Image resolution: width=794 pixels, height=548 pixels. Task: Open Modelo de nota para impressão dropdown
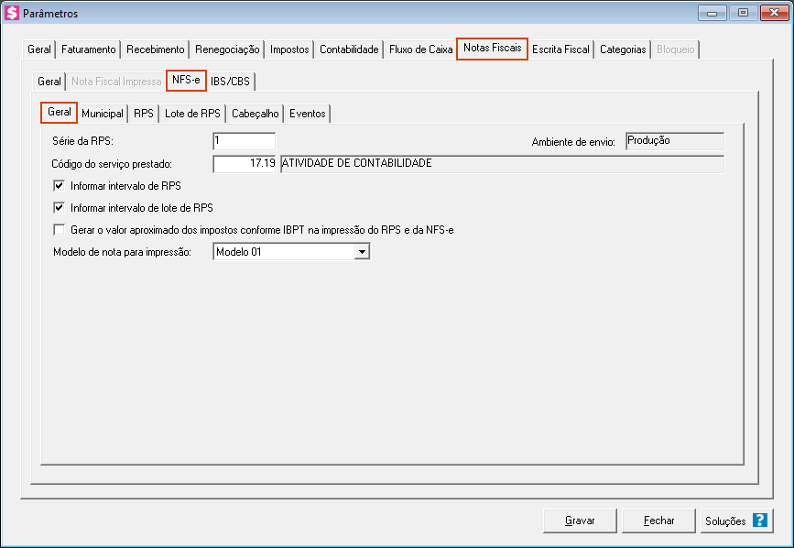pos(362,252)
